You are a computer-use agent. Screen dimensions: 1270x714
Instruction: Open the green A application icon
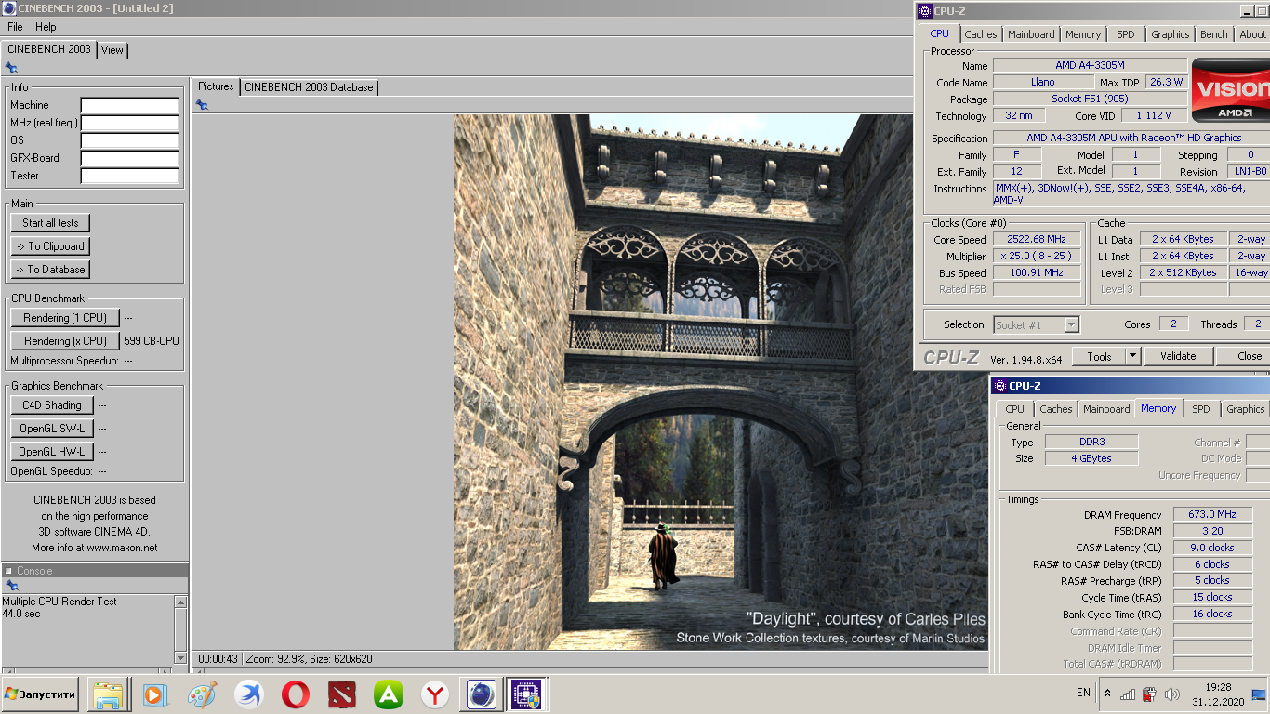pos(389,694)
